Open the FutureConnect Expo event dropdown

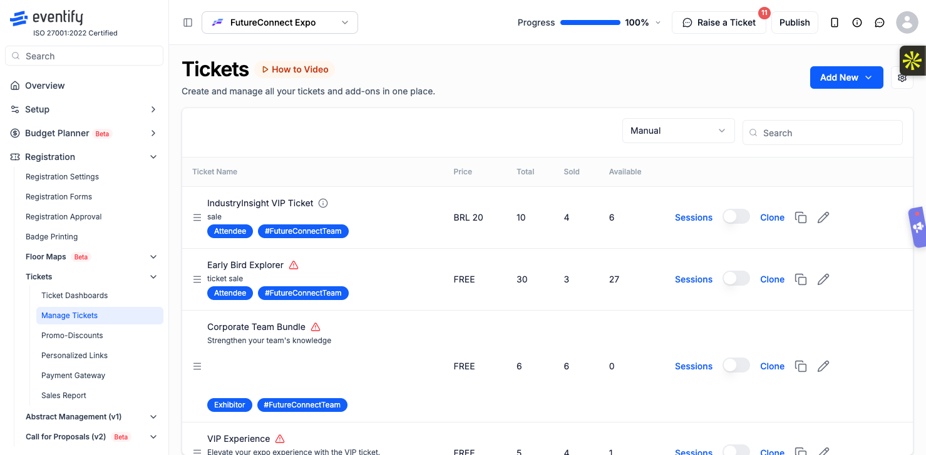pos(280,22)
